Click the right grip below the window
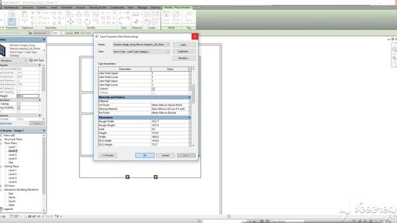Image resolution: width=397 pixels, height=223 pixels. tap(156, 177)
